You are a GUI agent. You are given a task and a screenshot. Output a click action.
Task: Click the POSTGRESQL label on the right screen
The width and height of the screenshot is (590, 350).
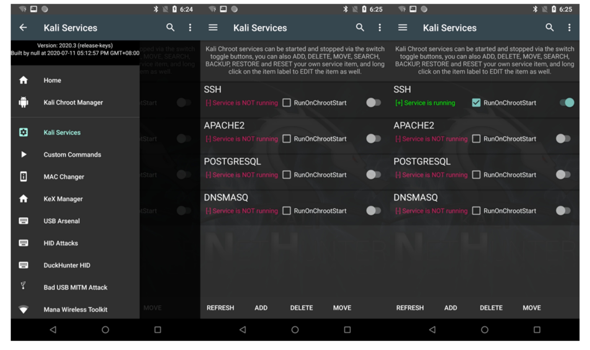pos(422,161)
